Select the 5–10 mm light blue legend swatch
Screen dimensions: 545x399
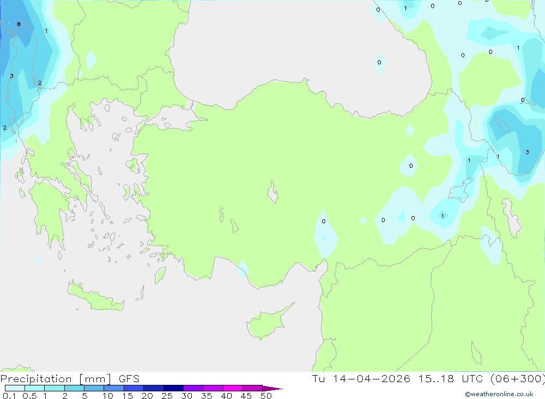click(94, 388)
